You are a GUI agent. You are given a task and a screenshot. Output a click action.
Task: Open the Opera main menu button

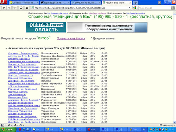coord(4,2)
